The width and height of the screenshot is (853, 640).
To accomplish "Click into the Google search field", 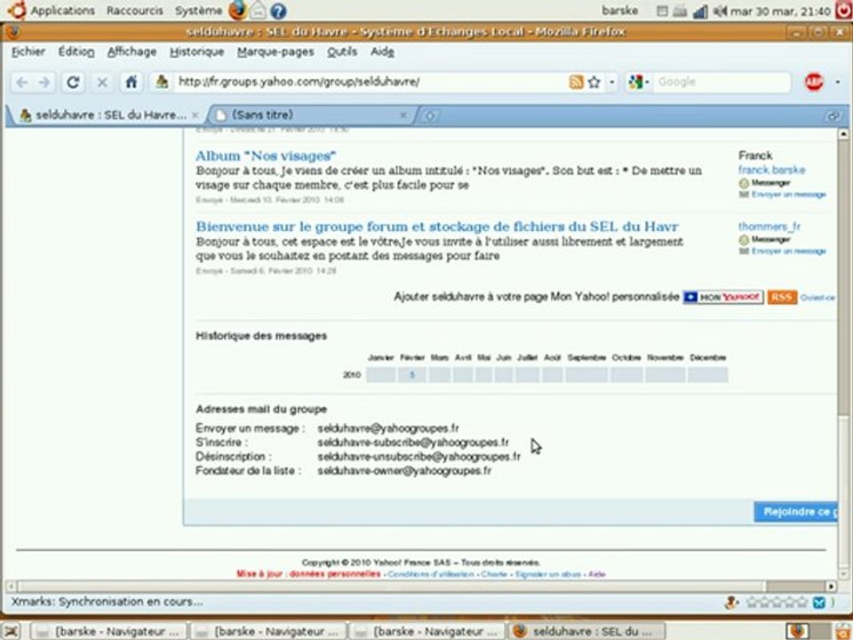I will [x=721, y=82].
